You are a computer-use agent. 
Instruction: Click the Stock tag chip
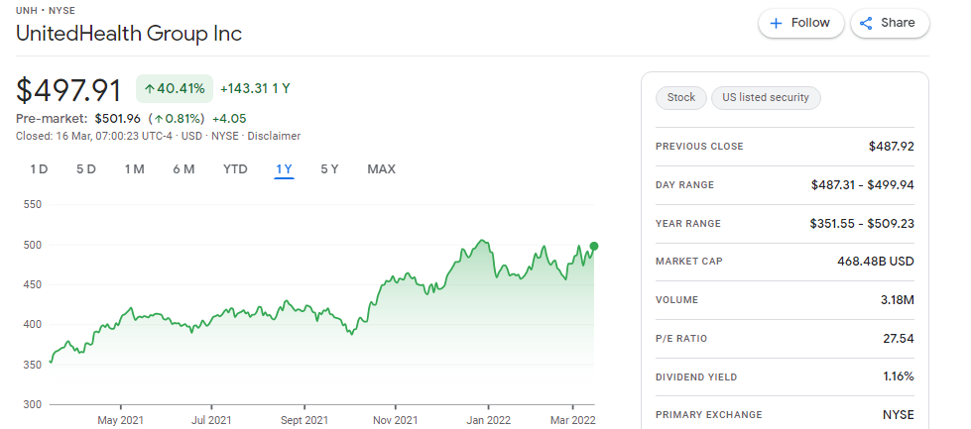point(681,98)
